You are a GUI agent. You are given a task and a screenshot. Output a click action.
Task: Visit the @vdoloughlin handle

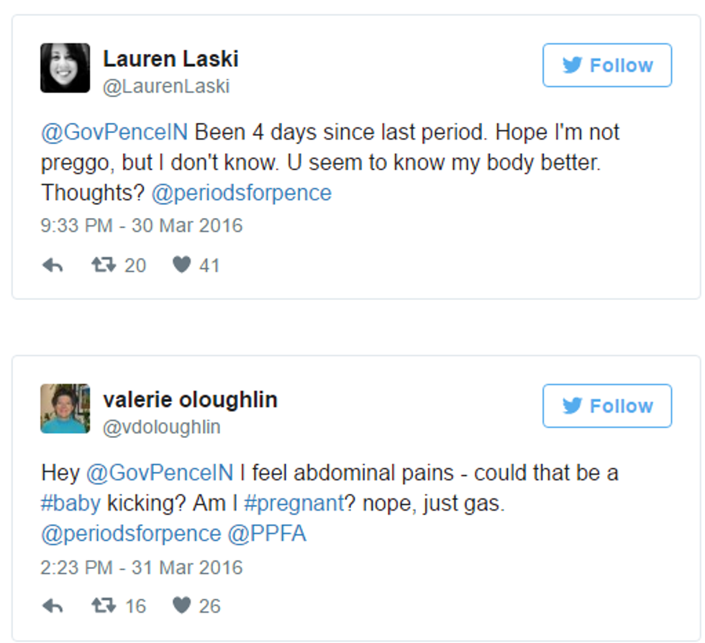click(162, 427)
